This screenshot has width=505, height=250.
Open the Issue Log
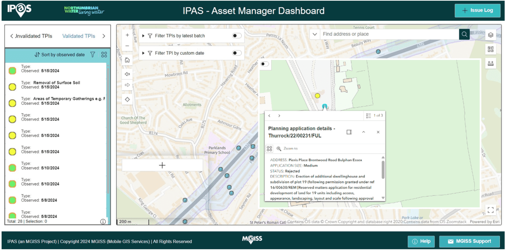(x=477, y=11)
